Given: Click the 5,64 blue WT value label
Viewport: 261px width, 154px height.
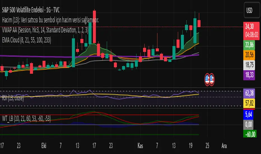Looking at the screenshot, I should [248, 115].
